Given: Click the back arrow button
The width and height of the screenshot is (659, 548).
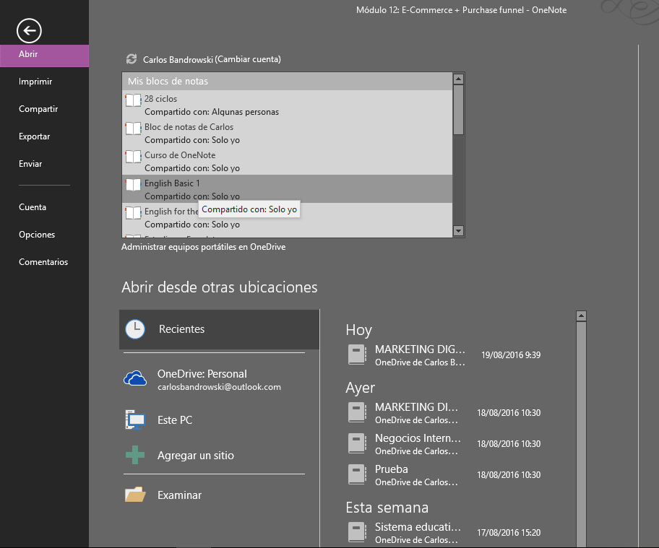Looking at the screenshot, I should coord(28,30).
